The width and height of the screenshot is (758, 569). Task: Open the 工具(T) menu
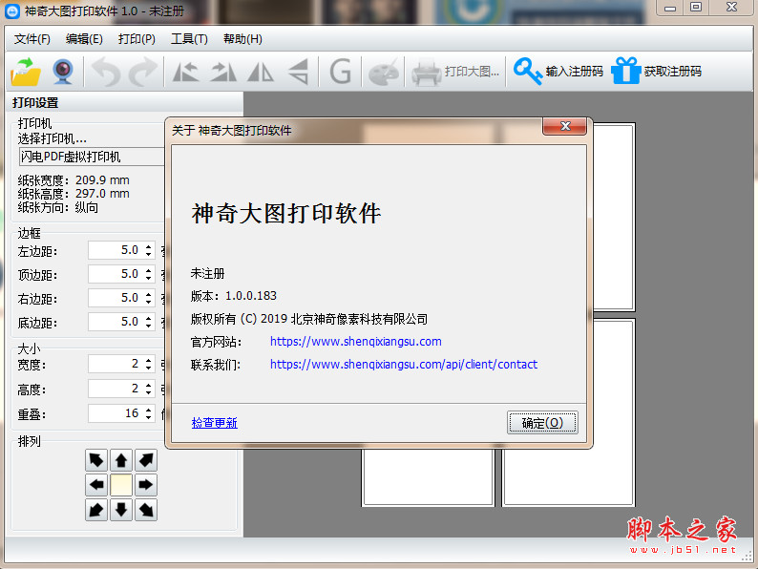point(189,39)
